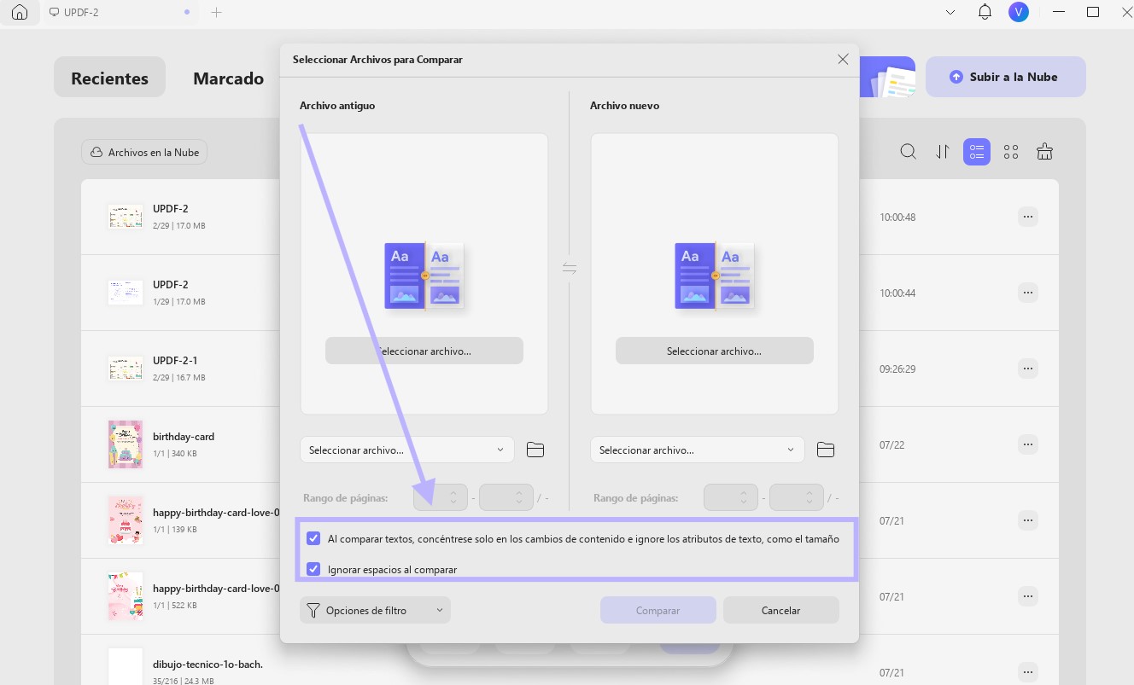The image size is (1134, 685).
Task: Open more options for UPDF-2-1
Action: (1028, 369)
